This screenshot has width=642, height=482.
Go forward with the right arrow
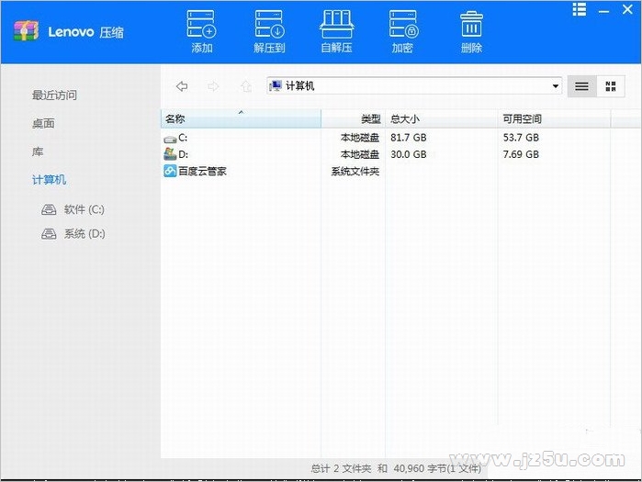point(213,86)
